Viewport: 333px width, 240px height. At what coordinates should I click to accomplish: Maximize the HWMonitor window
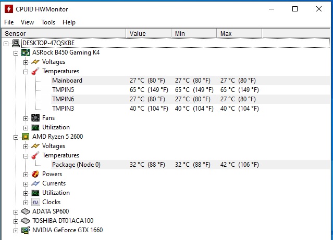pyautogui.click(x=295, y=9)
